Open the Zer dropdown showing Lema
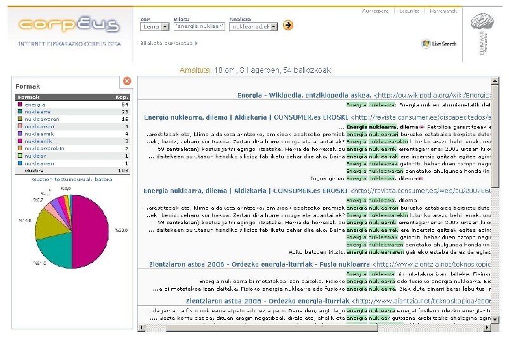 pyautogui.click(x=155, y=27)
